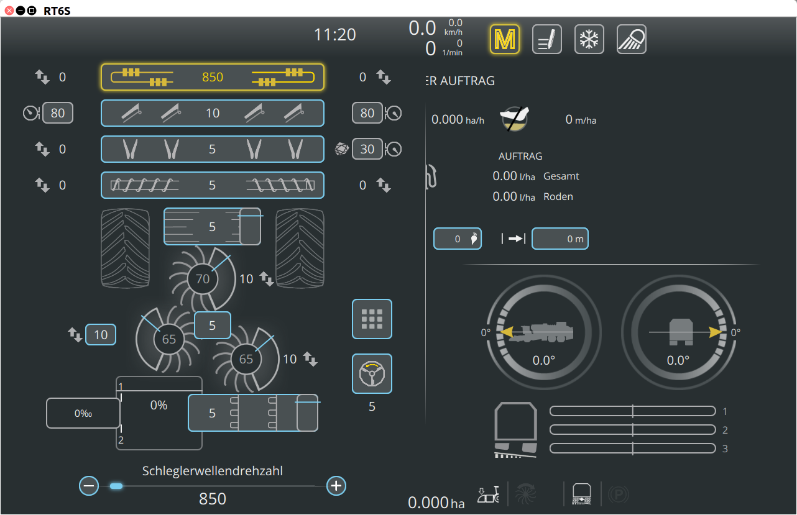The image size is (797, 515).
Task: Toggle the work lights icon
Action: pyautogui.click(x=631, y=40)
